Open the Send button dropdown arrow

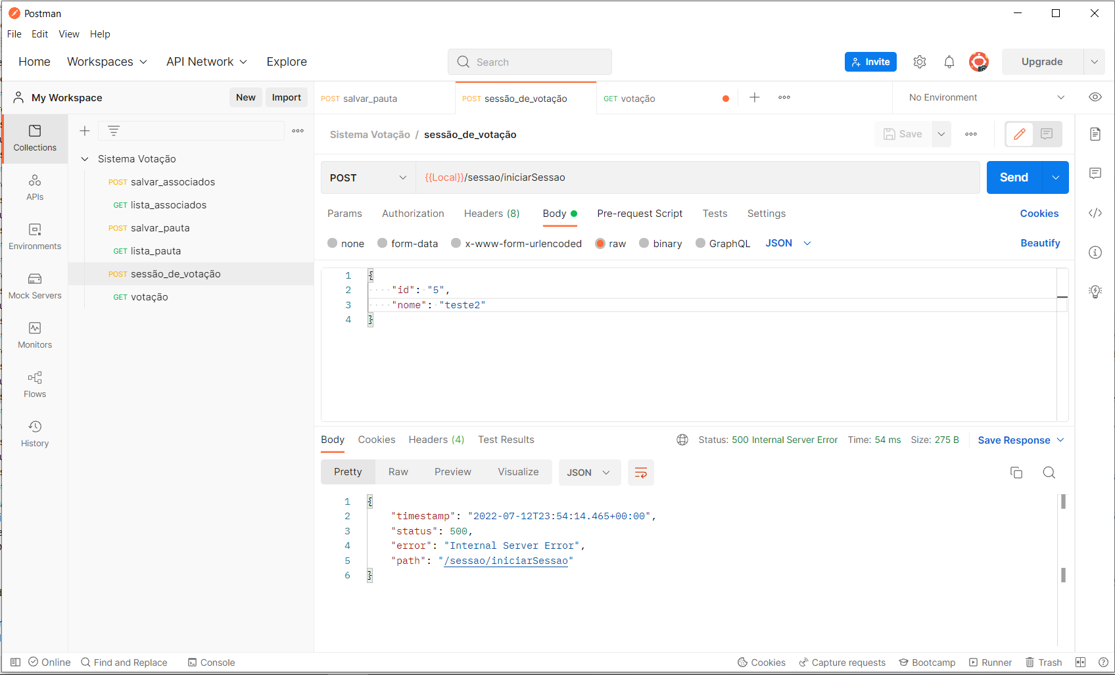point(1056,177)
